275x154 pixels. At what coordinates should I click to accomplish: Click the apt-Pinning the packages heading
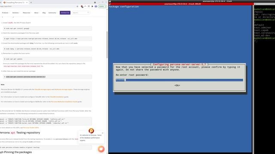[x=16, y=152]
